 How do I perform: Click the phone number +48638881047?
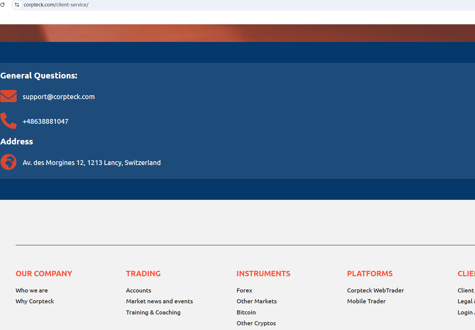(x=45, y=121)
